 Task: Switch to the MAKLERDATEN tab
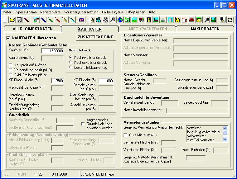coord(205,29)
